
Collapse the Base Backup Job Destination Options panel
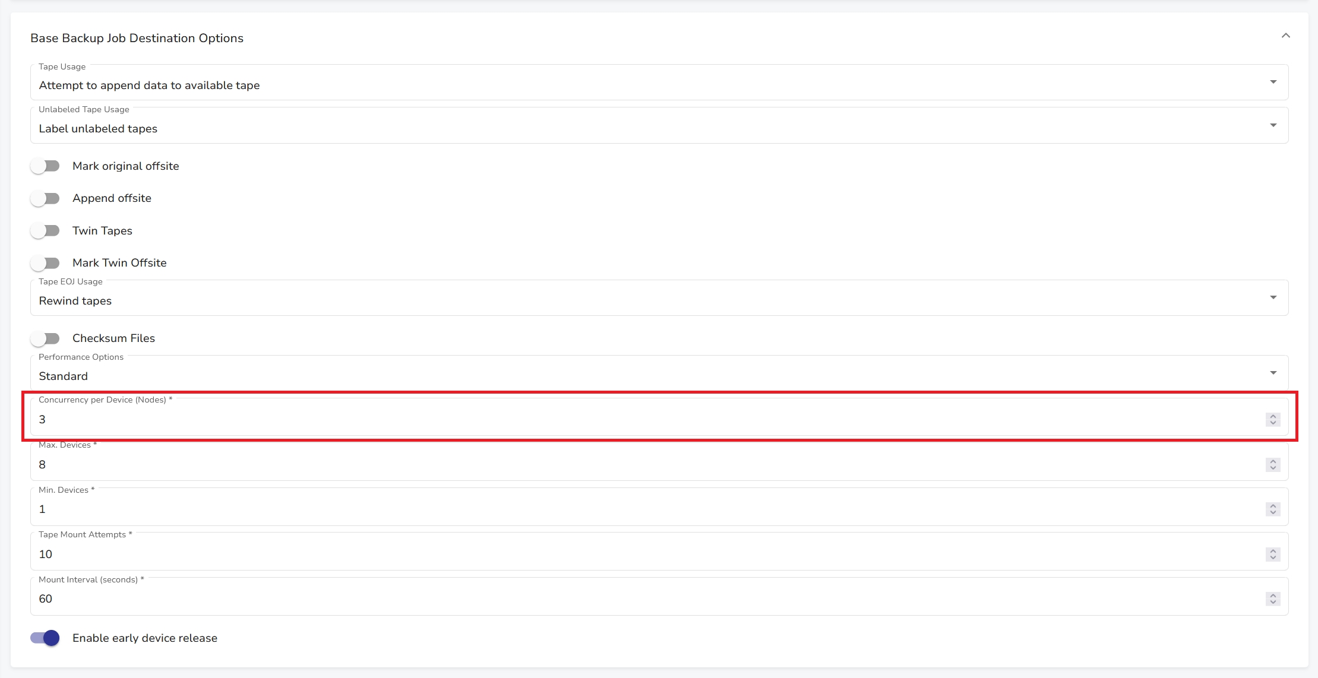[1285, 36]
